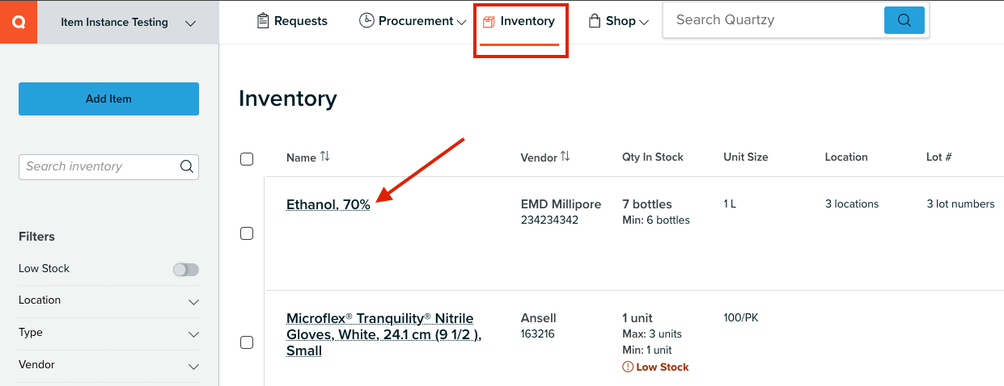Sort by Name using the arrows icon
1004x386 pixels.
(325, 157)
